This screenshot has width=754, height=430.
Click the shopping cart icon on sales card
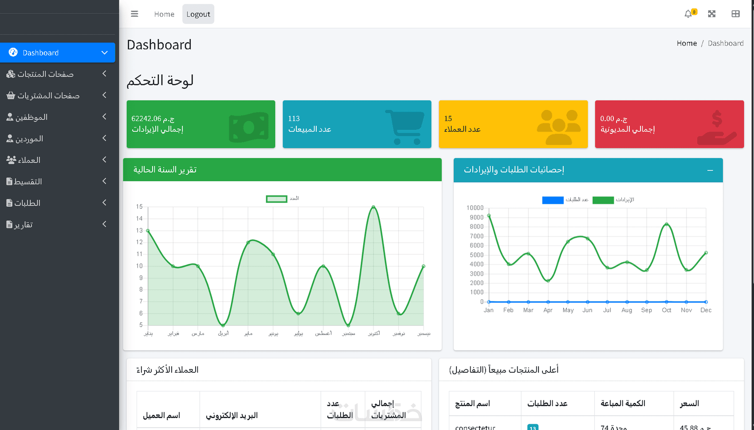(404, 127)
